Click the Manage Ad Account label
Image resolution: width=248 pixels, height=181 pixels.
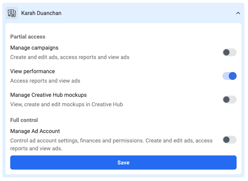[x=35, y=131]
